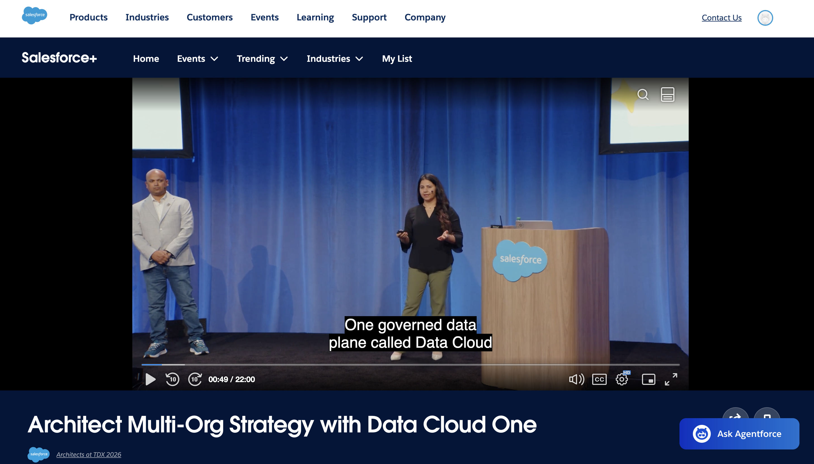Click the video elapsed time 00:49 / 22:00
The width and height of the screenshot is (814, 464).
232,379
